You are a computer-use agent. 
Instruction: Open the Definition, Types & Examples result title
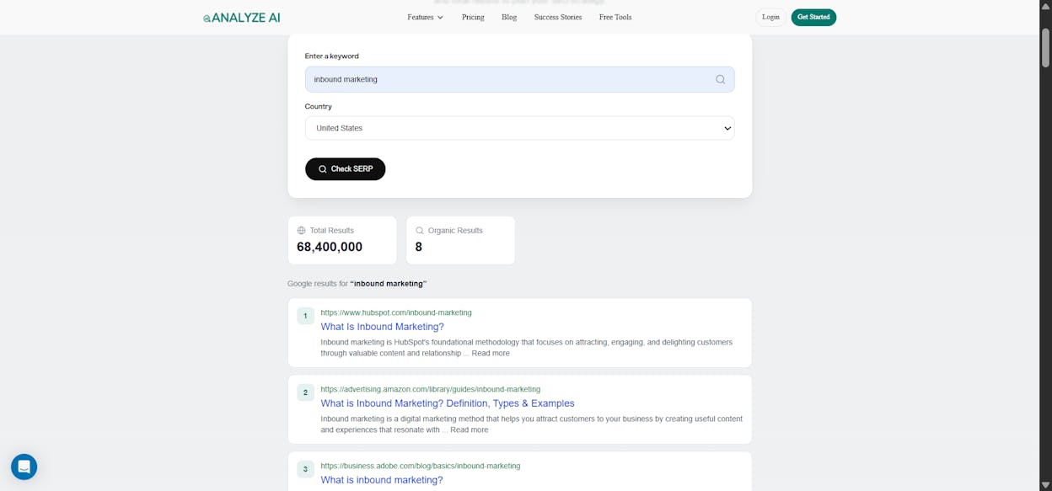[448, 403]
